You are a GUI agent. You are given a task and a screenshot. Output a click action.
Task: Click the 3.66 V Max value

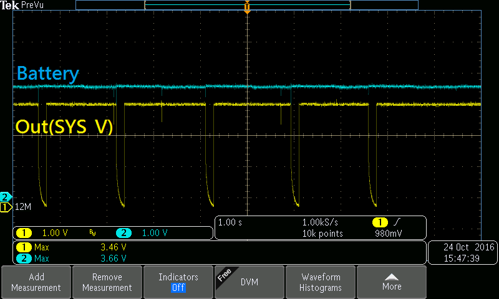[114, 259]
